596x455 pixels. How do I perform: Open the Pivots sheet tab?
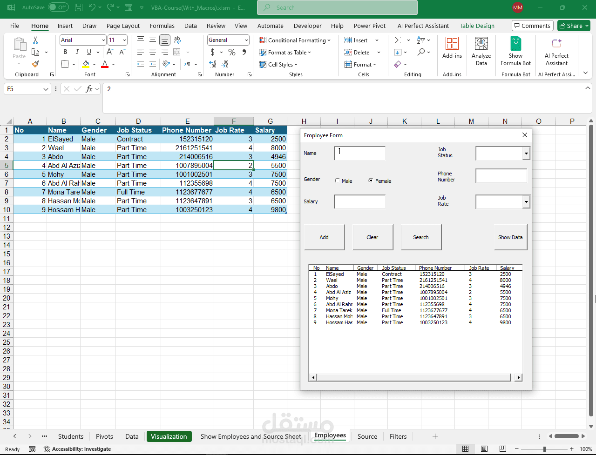click(x=104, y=436)
